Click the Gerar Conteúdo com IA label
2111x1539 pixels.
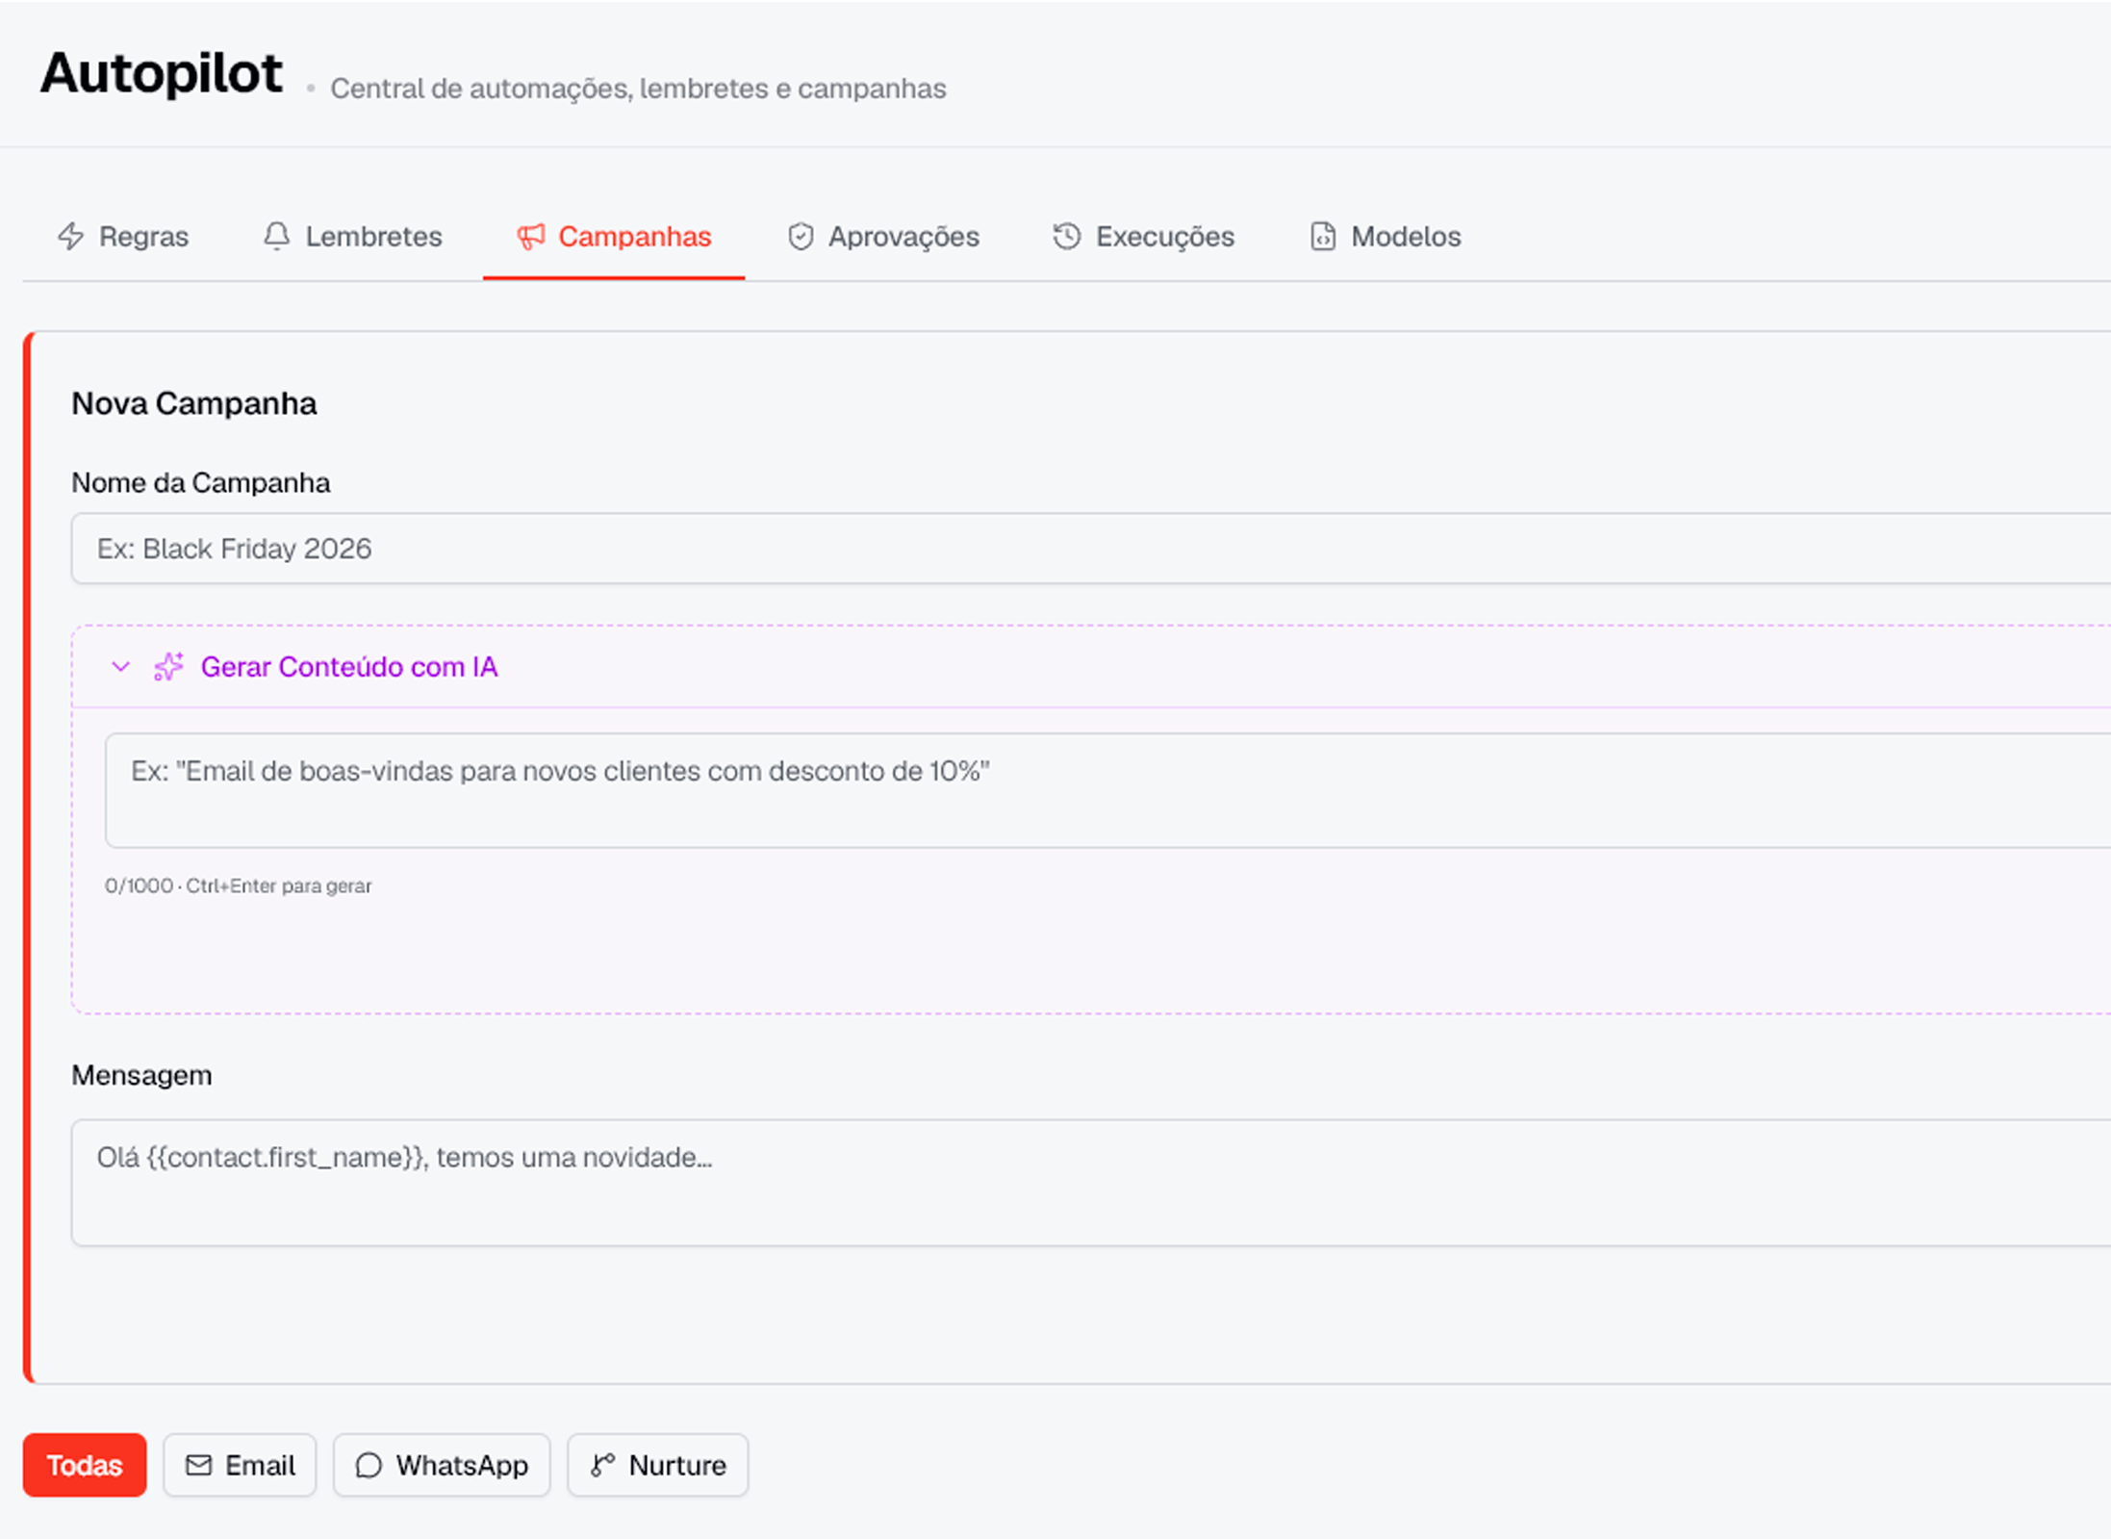click(349, 667)
